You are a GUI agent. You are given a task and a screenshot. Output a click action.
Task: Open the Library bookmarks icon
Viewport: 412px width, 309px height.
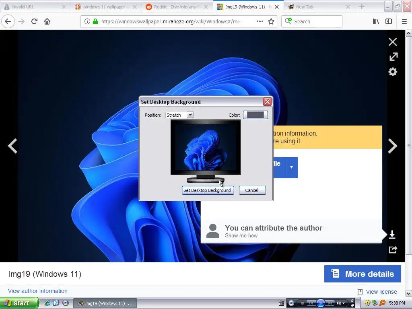pyautogui.click(x=376, y=21)
